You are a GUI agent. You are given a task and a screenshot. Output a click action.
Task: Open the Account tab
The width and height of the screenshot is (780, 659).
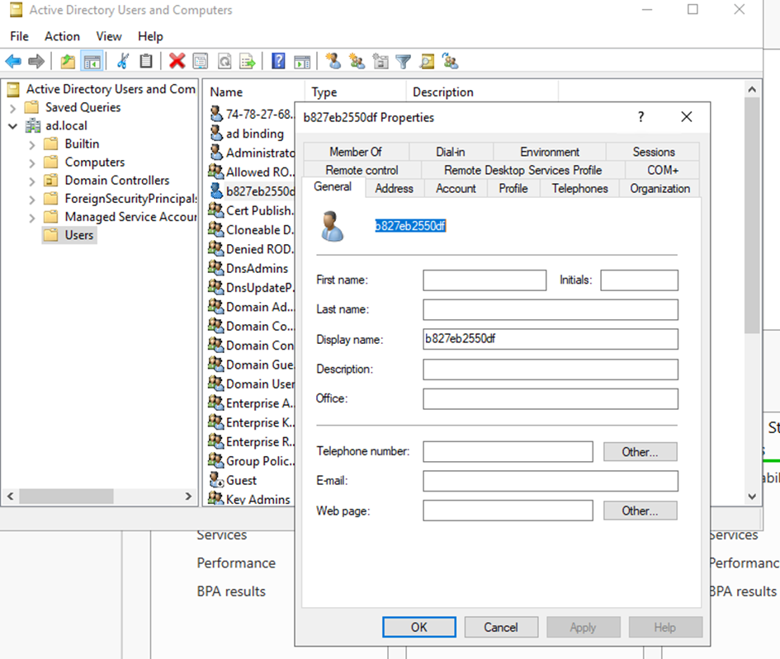tap(456, 189)
